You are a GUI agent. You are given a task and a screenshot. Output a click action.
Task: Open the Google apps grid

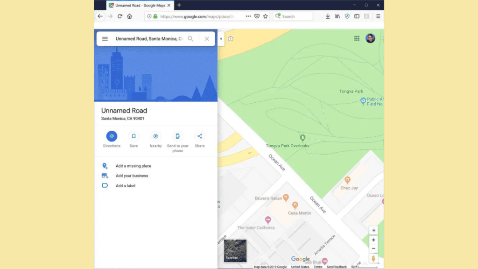(357, 38)
